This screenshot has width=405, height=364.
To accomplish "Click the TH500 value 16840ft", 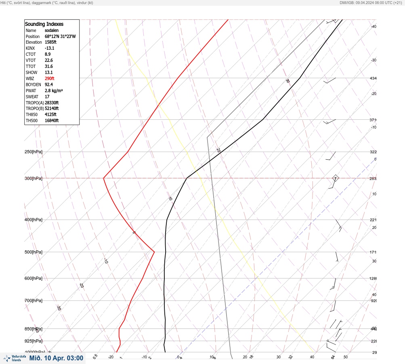I will (52, 121).
